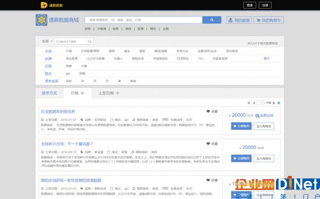
Task: Click the 登录 login button
Action: (x=250, y=5)
